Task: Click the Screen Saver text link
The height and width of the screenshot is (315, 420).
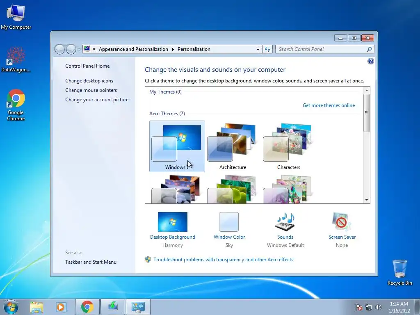Action: coord(342,237)
